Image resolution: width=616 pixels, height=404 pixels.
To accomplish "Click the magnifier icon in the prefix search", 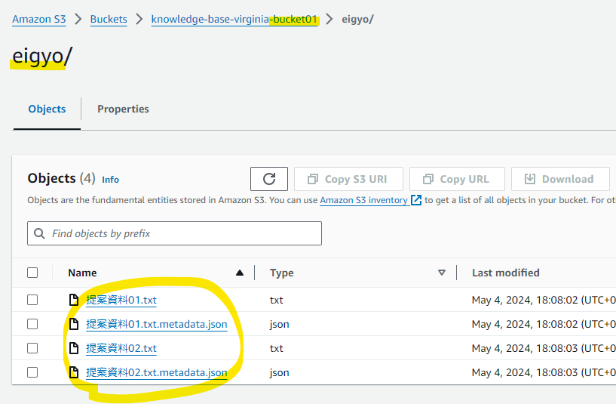I will (x=39, y=233).
